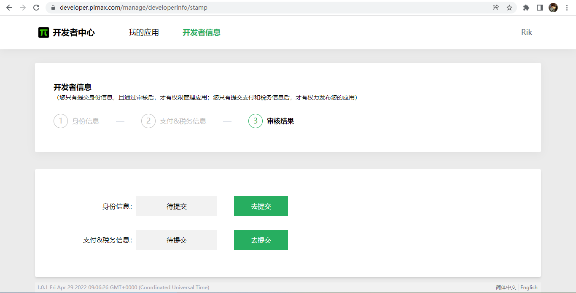
Task: Click 去提交 for 支付&税务信息
Action: click(261, 240)
